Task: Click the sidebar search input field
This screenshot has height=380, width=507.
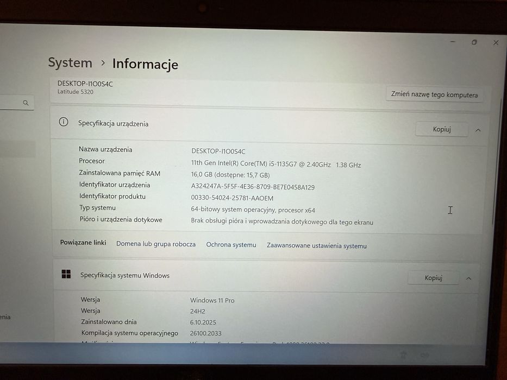Action: click(16, 103)
